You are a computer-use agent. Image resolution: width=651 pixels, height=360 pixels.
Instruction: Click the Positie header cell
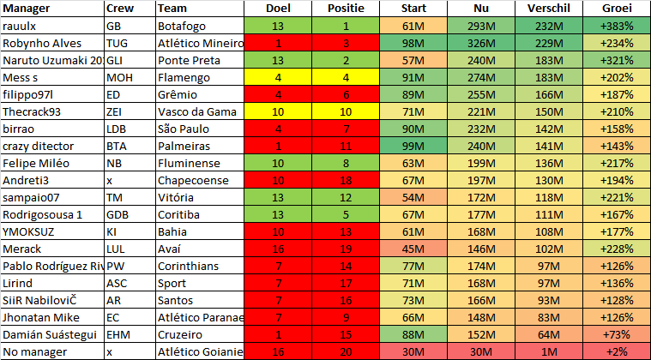pos(346,9)
